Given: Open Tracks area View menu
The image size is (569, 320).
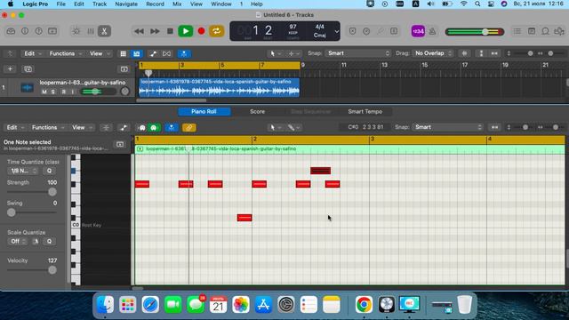Looking at the screenshot, I should (x=99, y=53).
